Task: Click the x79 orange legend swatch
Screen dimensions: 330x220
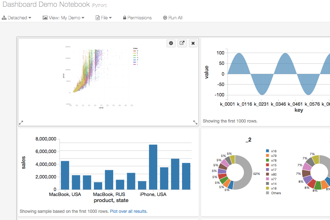Action: [x=268, y=156]
